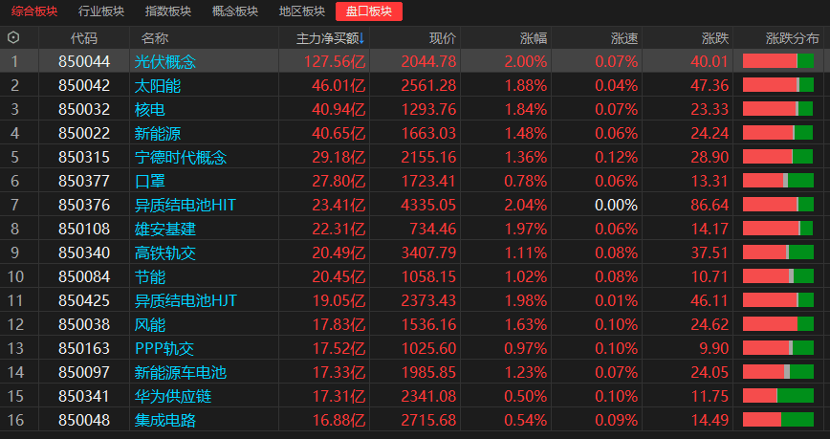Click the 华为供应链 sector name
This screenshot has width=830, height=439.
click(173, 396)
